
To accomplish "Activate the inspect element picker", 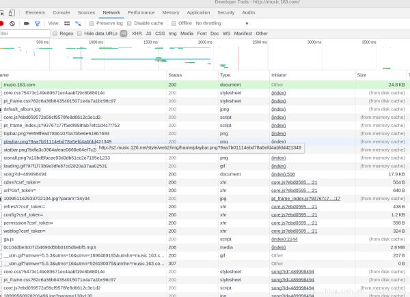I will (1, 13).
